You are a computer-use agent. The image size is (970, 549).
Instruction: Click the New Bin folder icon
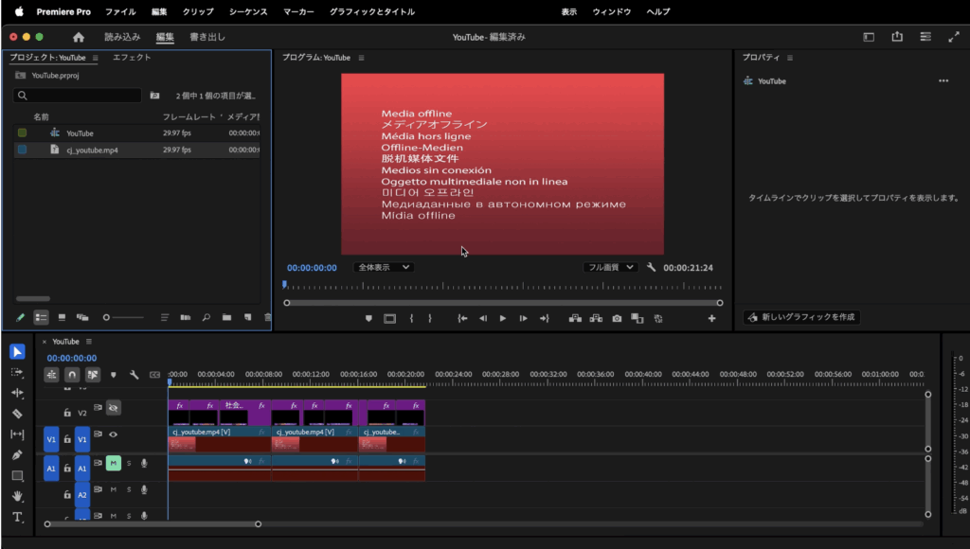(226, 318)
